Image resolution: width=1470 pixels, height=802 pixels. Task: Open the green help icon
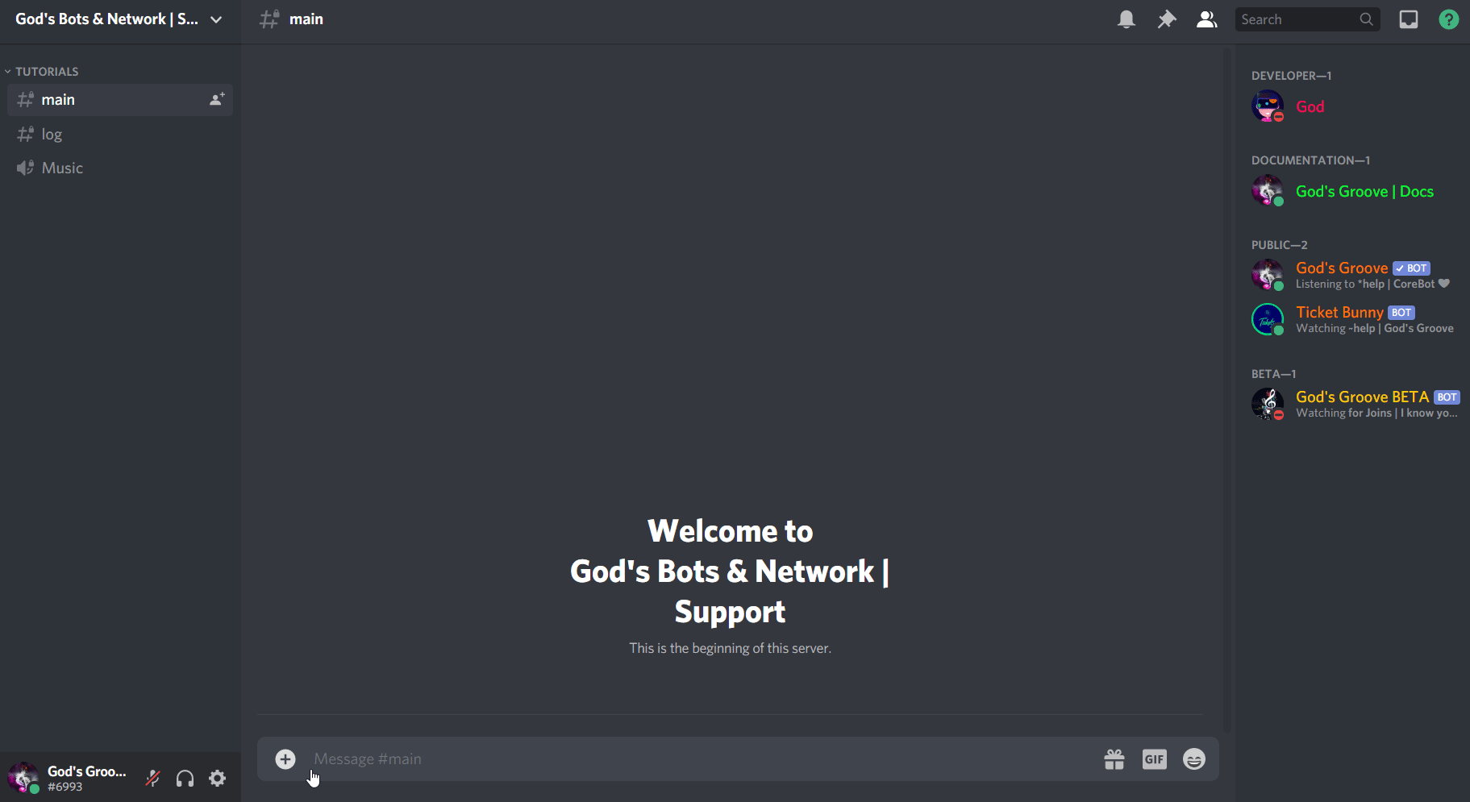[1449, 19]
